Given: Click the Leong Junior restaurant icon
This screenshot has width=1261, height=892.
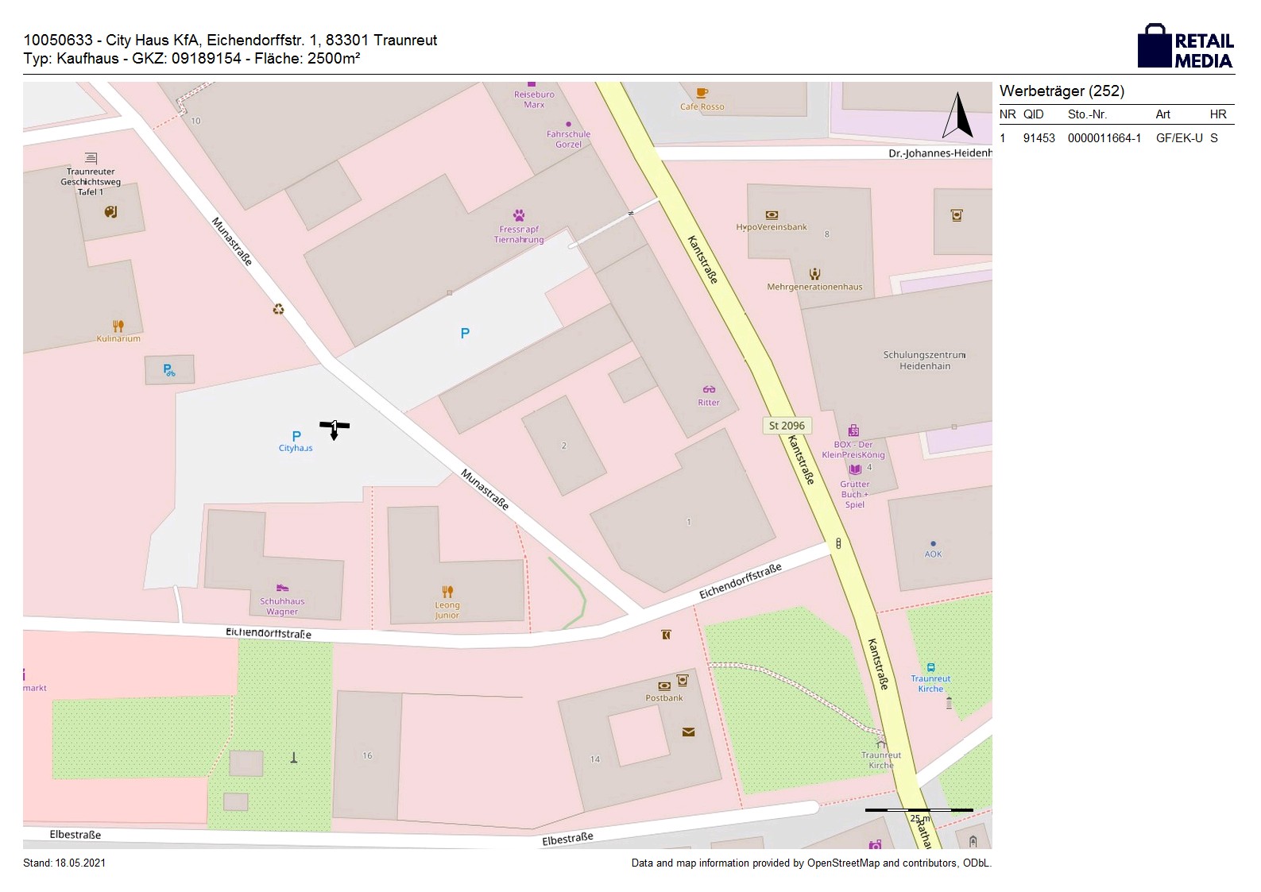Looking at the screenshot, I should click(x=447, y=591).
